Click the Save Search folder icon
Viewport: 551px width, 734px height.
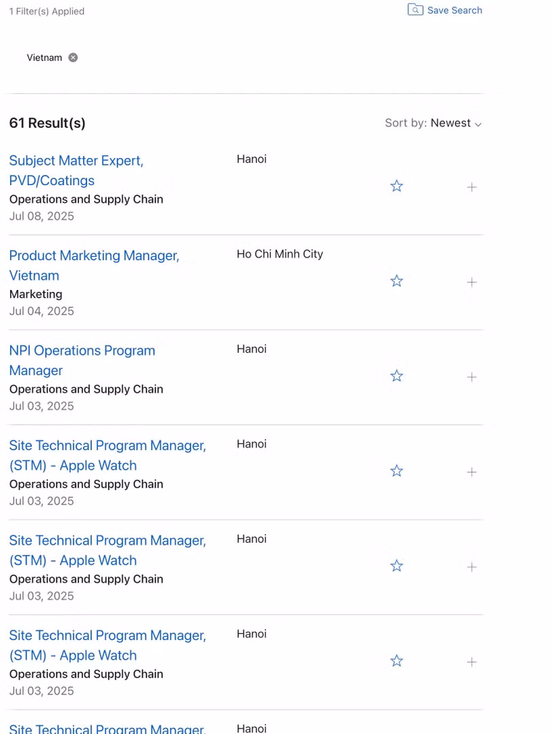click(x=415, y=10)
